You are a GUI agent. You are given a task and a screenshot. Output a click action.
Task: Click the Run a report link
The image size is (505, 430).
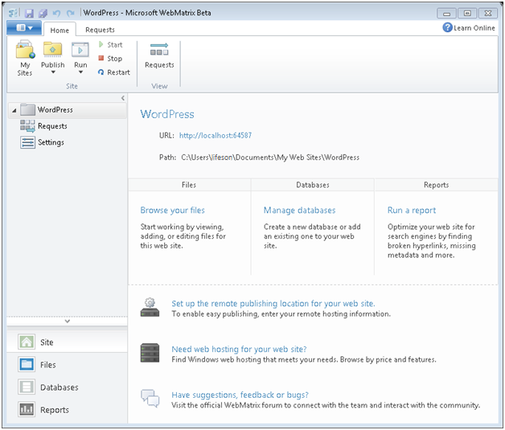pyautogui.click(x=412, y=211)
